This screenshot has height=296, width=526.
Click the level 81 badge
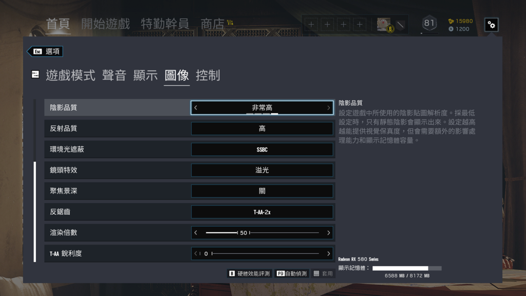(429, 24)
